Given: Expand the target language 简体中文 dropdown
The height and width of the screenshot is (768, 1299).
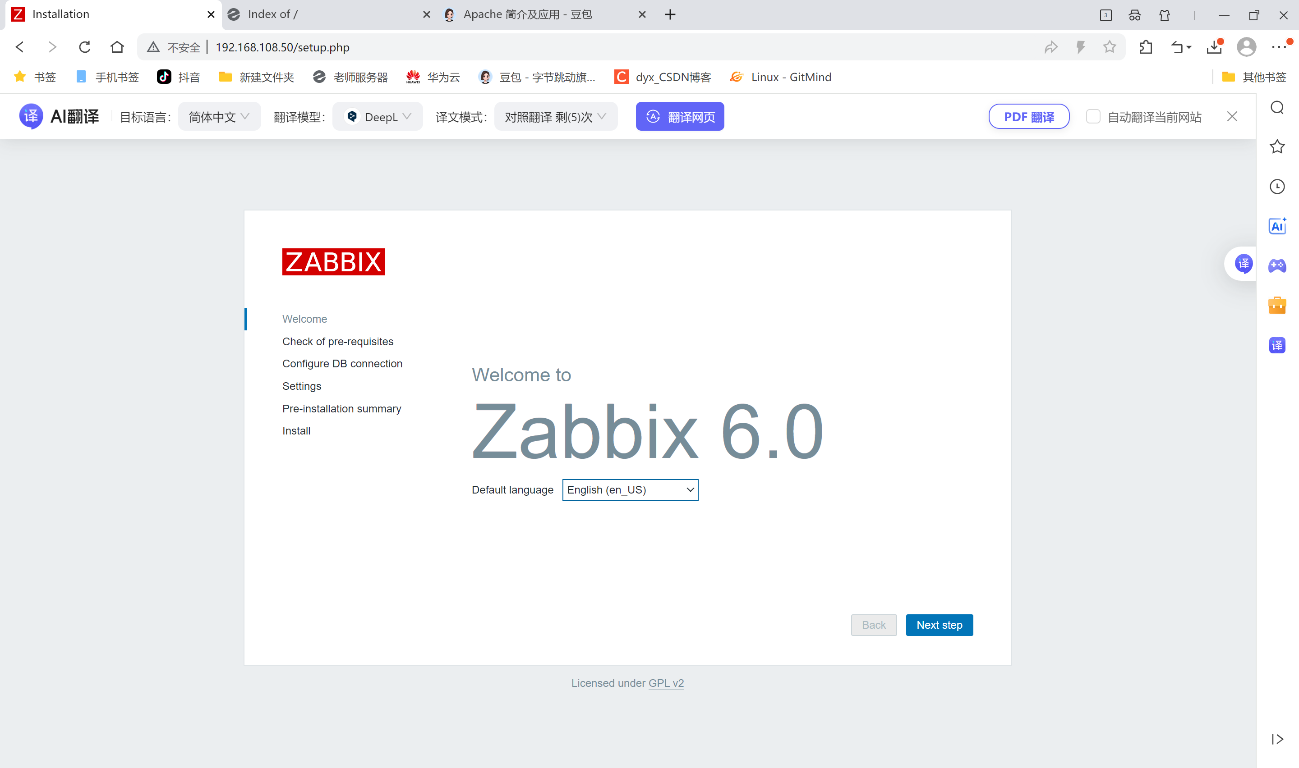Looking at the screenshot, I should click(x=219, y=117).
